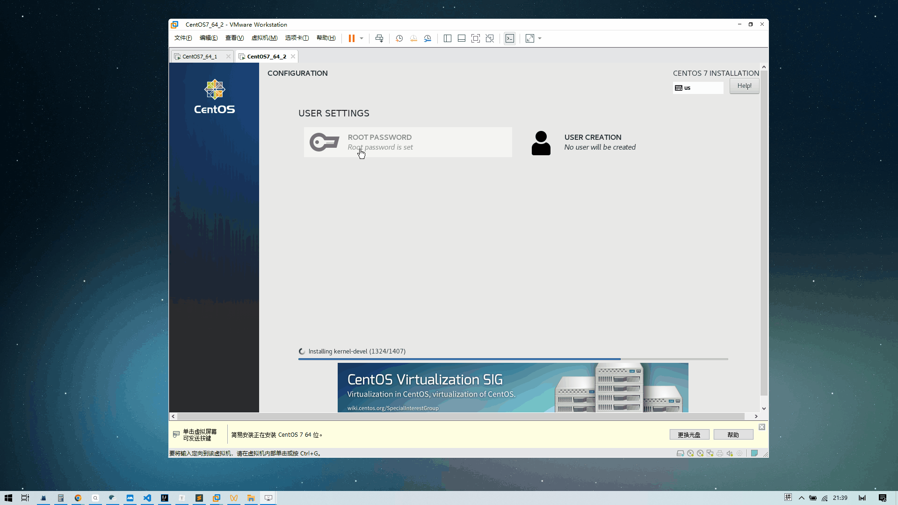Open the Windows Start menu
Viewport: 898px width, 505px height.
click(x=8, y=498)
